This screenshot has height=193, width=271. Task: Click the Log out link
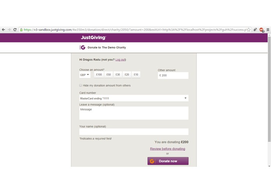(x=120, y=60)
